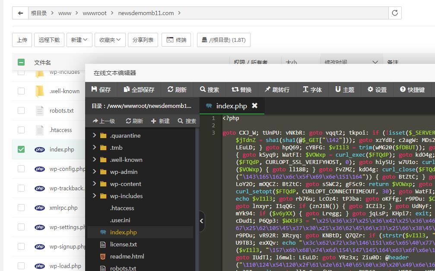Open the 替换 replace tool
Image resolution: width=435 pixels, height=271 pixels.
(x=241, y=89)
